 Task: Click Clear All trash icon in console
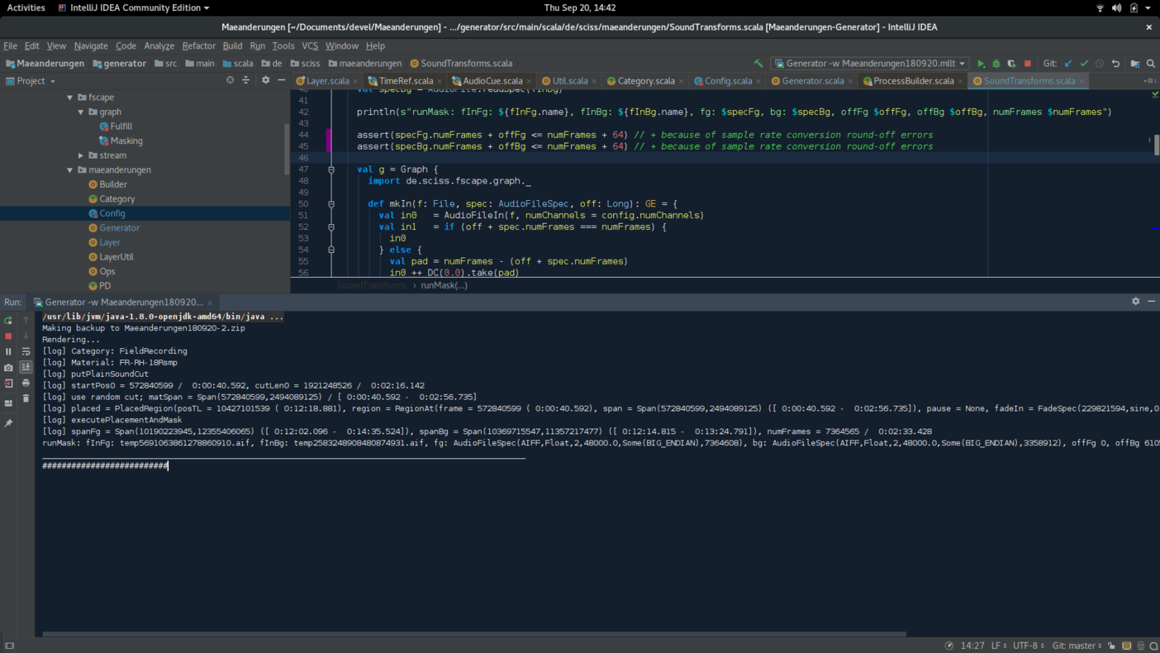point(26,398)
